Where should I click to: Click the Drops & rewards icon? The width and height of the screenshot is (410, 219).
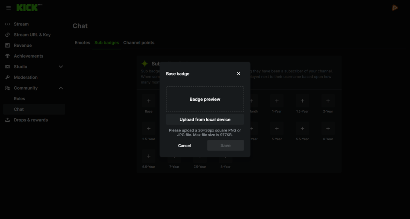[7, 120]
